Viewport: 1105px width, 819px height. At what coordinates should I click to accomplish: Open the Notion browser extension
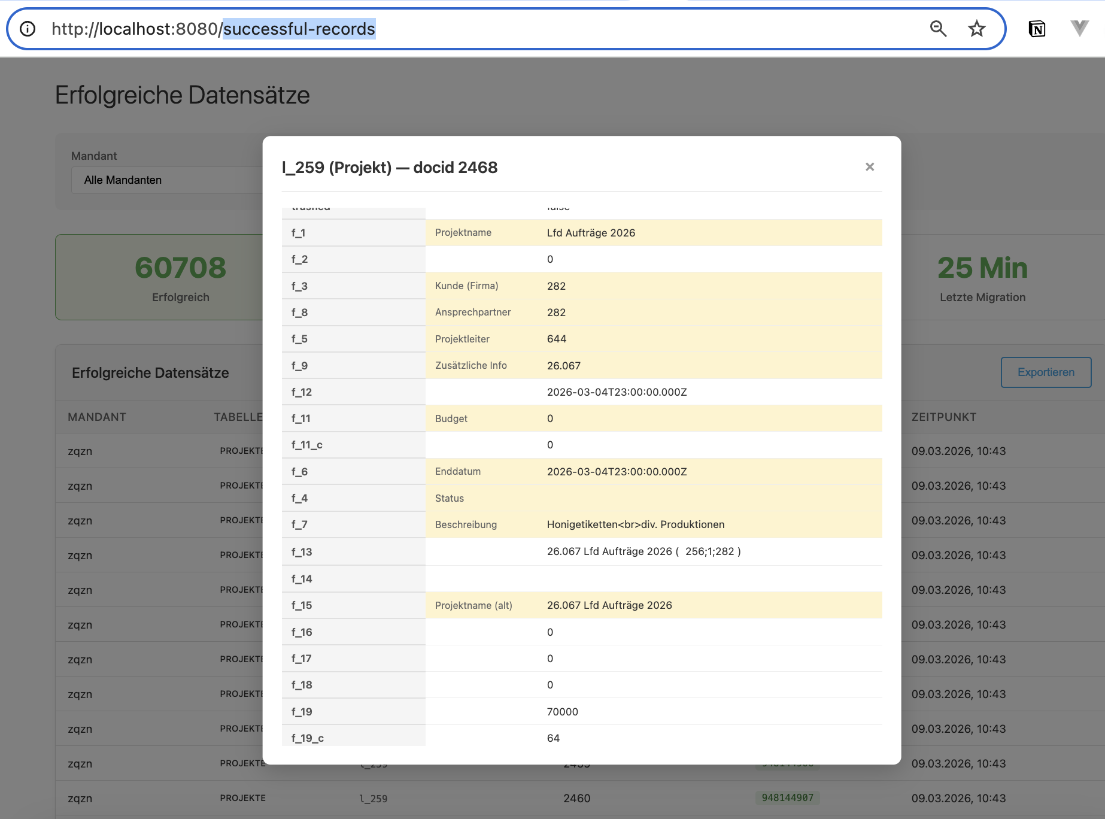click(x=1037, y=29)
